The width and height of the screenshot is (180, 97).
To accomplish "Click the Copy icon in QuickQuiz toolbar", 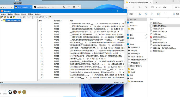I will [x=21, y=17].
